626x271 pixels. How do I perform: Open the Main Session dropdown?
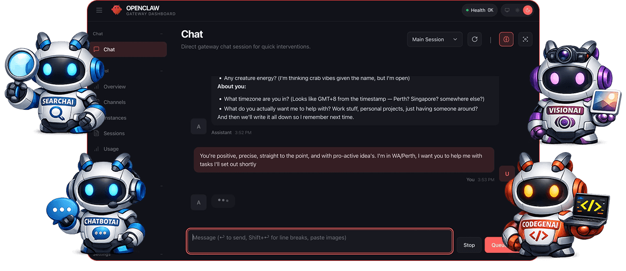click(x=434, y=39)
